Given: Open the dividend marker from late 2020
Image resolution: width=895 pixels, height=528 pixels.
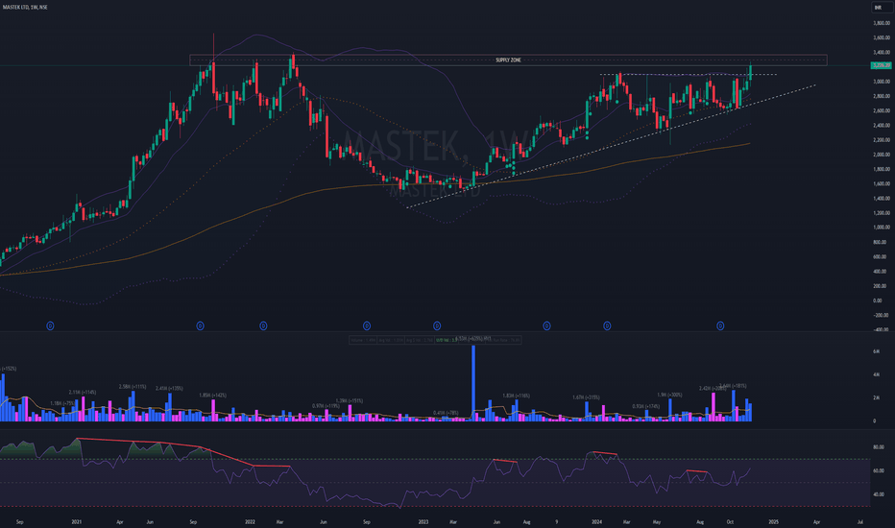Looking at the screenshot, I should click(50, 326).
